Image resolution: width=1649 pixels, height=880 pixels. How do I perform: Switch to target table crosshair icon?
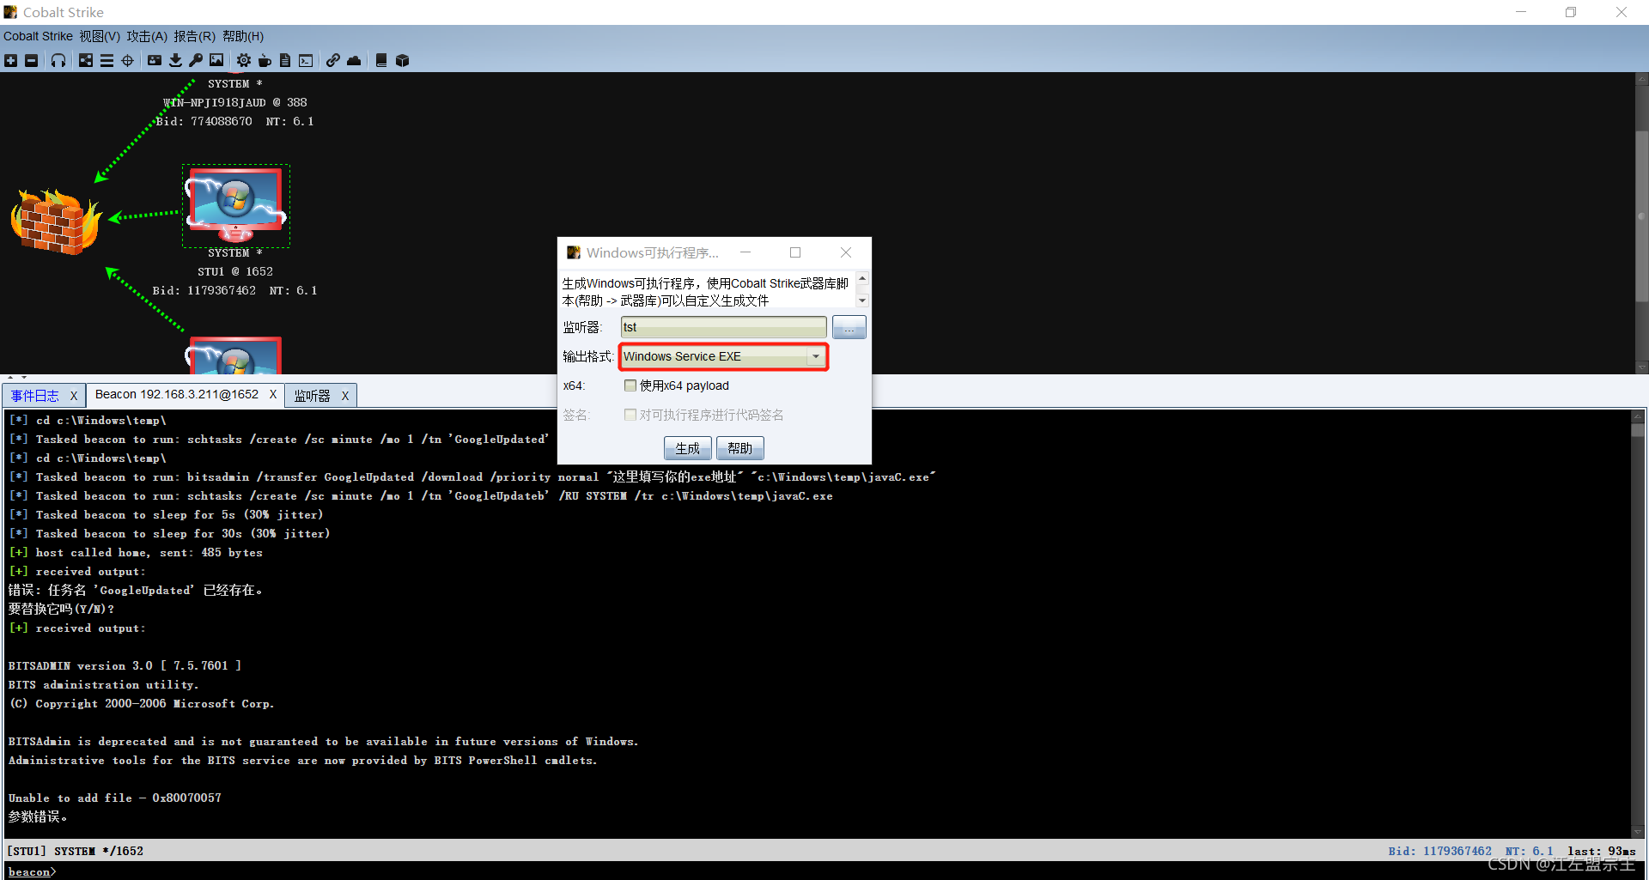click(x=127, y=60)
